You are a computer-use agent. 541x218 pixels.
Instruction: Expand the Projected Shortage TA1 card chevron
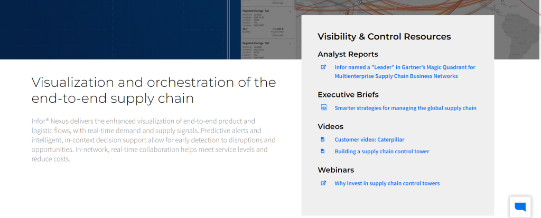(290, 12)
